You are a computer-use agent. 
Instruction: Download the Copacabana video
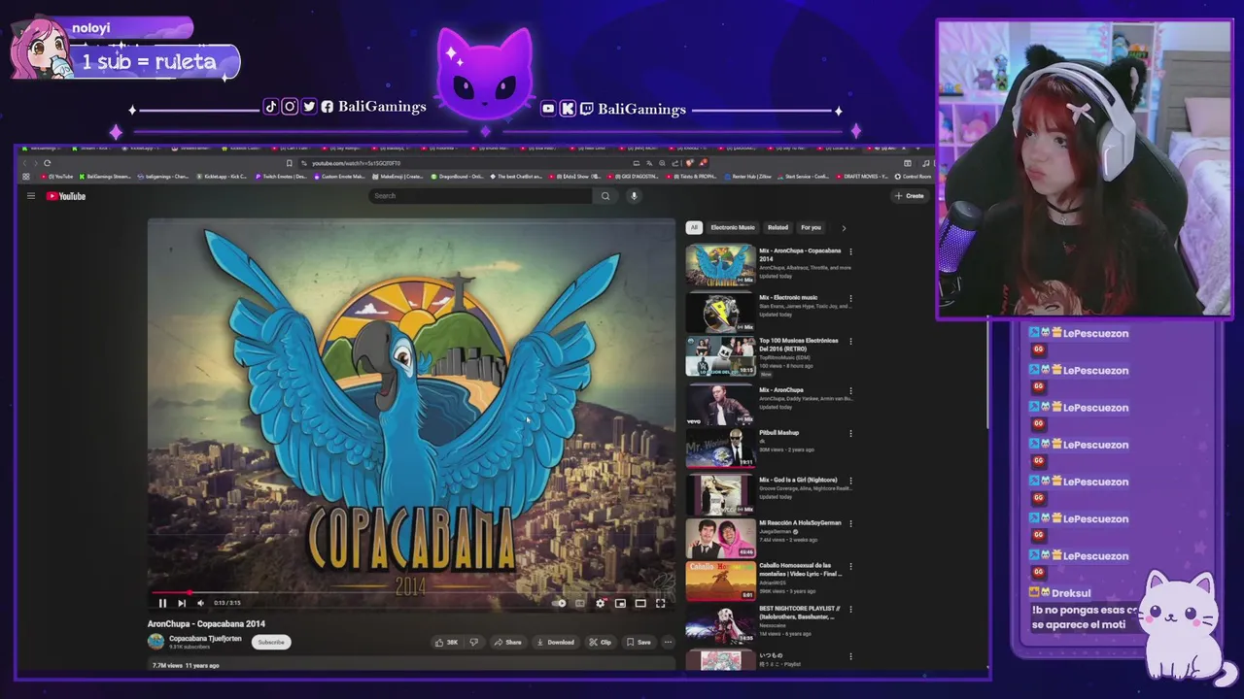click(x=556, y=642)
